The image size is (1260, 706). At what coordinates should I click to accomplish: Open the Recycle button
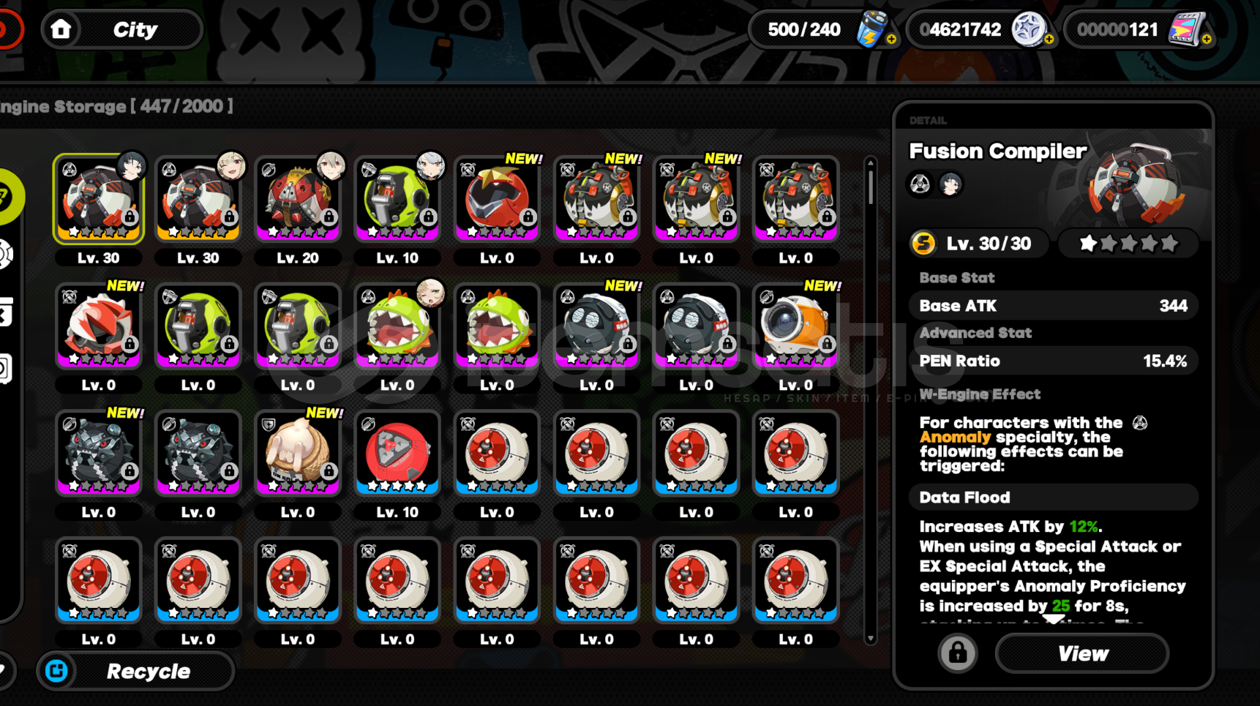(x=135, y=671)
